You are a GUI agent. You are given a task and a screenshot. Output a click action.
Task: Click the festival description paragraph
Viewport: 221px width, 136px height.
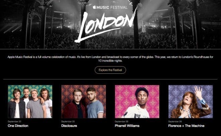pyautogui.click(x=110, y=59)
